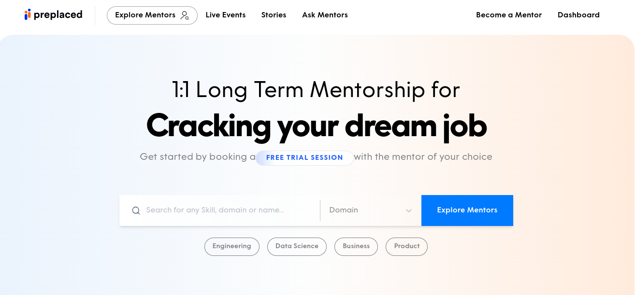Click the person-search icon in the navbar pill
Screen dimensions: 635x295
(185, 15)
